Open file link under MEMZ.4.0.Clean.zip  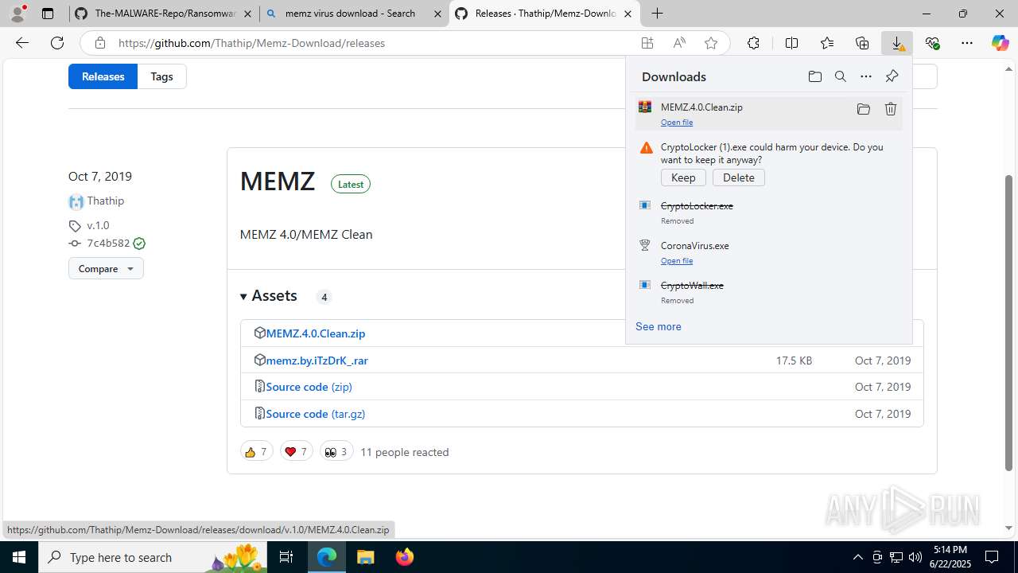point(677,122)
